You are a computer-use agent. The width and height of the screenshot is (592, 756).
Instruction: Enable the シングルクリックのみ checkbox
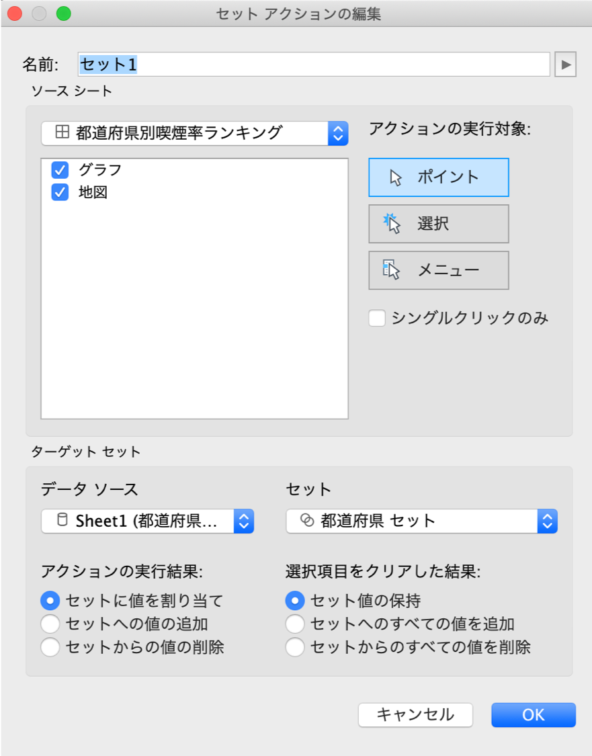coord(377,318)
